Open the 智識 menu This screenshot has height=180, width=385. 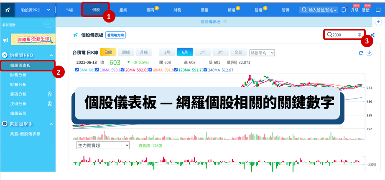pos(286,10)
